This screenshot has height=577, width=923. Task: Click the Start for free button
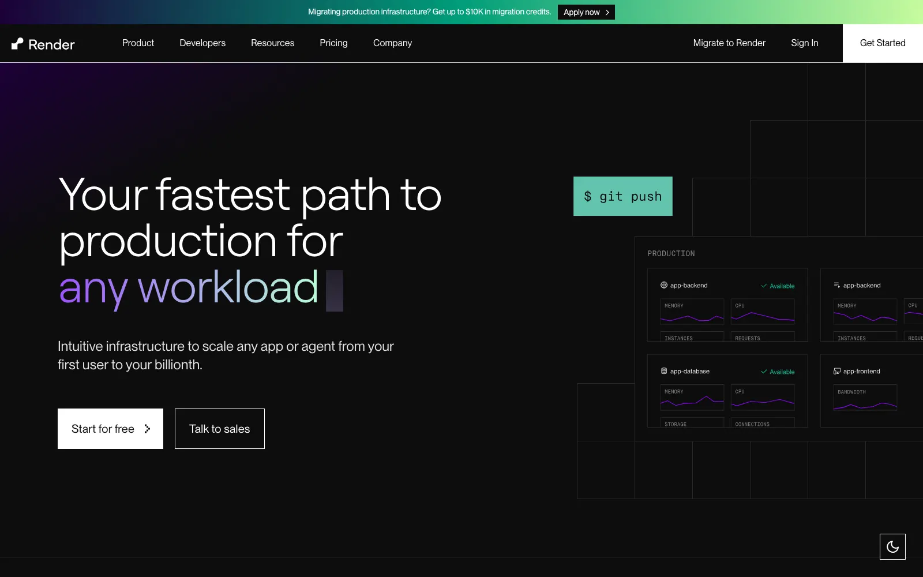point(110,429)
